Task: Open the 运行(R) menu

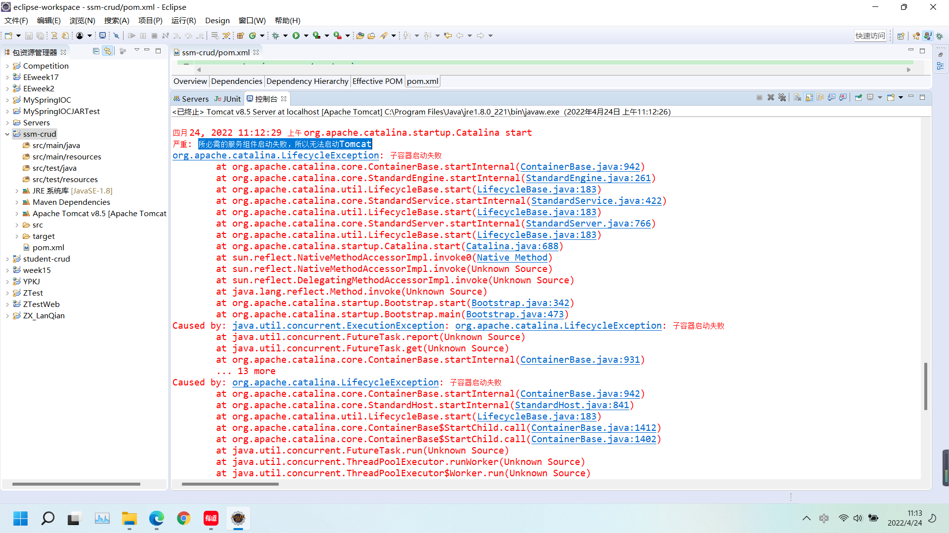Action: pyautogui.click(x=183, y=20)
